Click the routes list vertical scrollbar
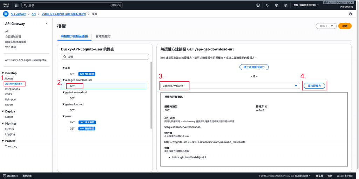The height and width of the screenshot is (179, 359). pos(151,95)
